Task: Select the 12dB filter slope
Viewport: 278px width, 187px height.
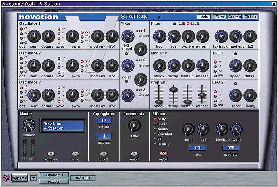Action: point(174,23)
